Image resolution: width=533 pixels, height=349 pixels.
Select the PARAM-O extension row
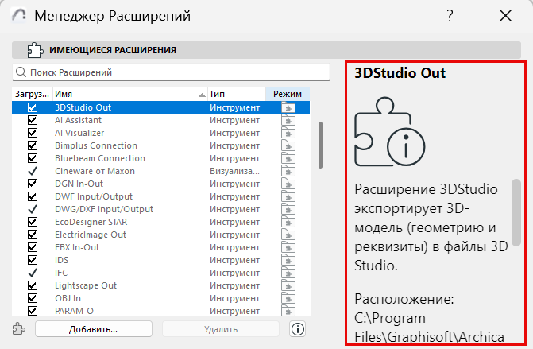[x=160, y=311]
